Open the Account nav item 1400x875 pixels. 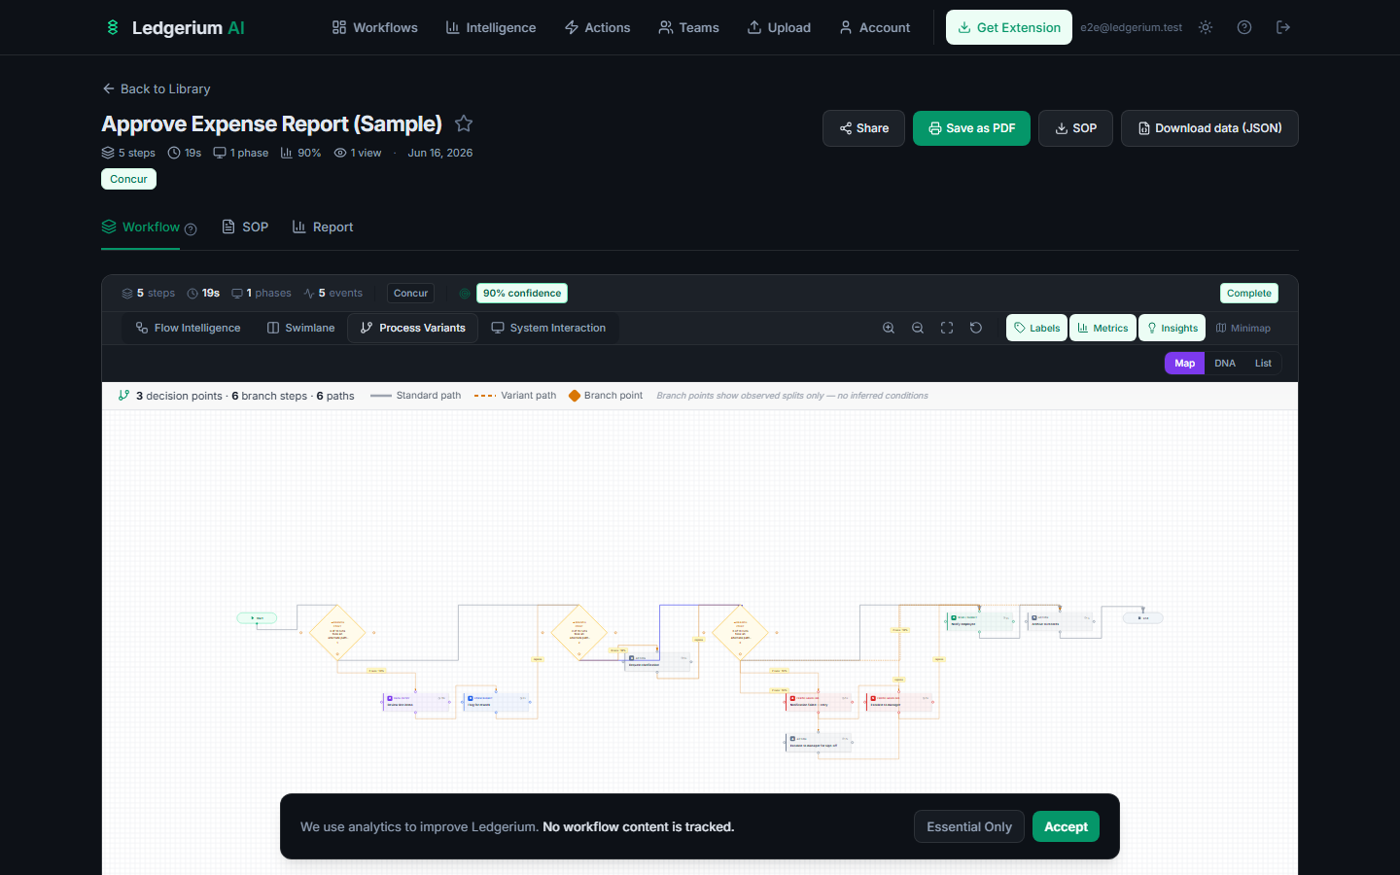point(875,27)
